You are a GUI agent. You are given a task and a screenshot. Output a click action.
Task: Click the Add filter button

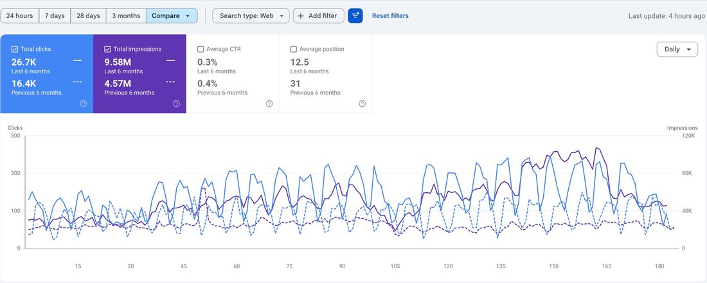pyautogui.click(x=318, y=16)
